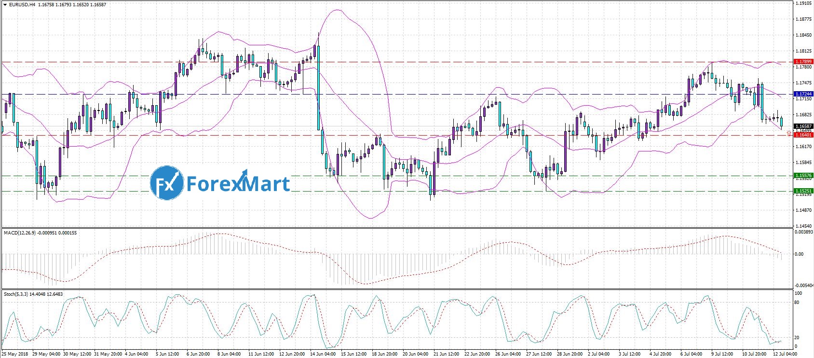Click the "30 May 12:00" time label
The height and width of the screenshot is (358, 814).
[77, 354]
